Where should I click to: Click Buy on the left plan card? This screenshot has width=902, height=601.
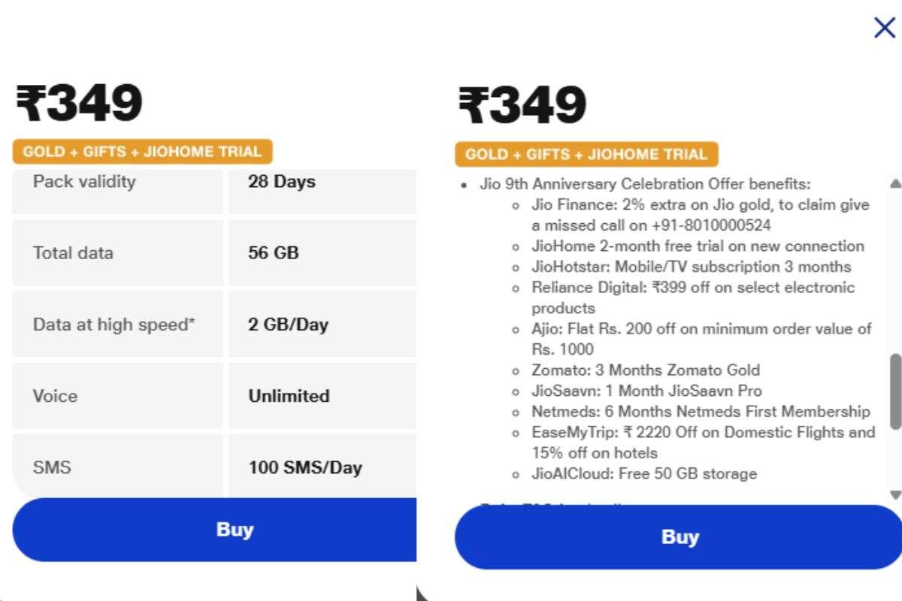pyautogui.click(x=236, y=530)
